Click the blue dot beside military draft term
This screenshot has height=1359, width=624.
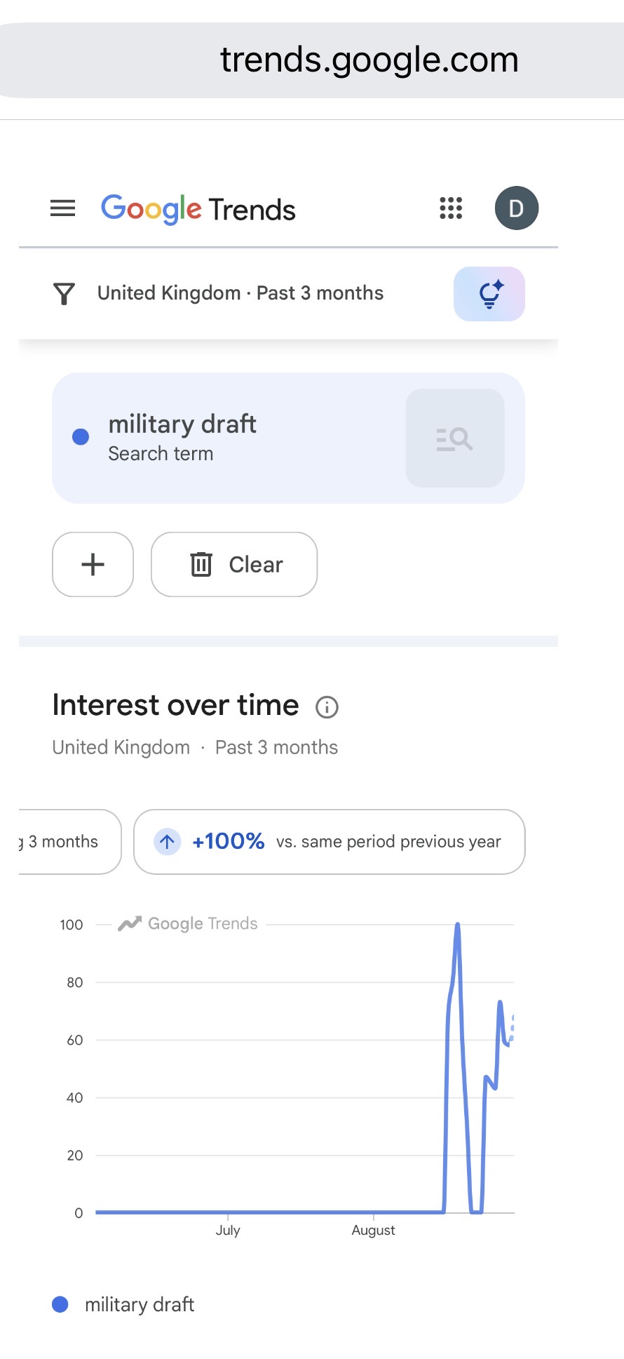(x=81, y=437)
